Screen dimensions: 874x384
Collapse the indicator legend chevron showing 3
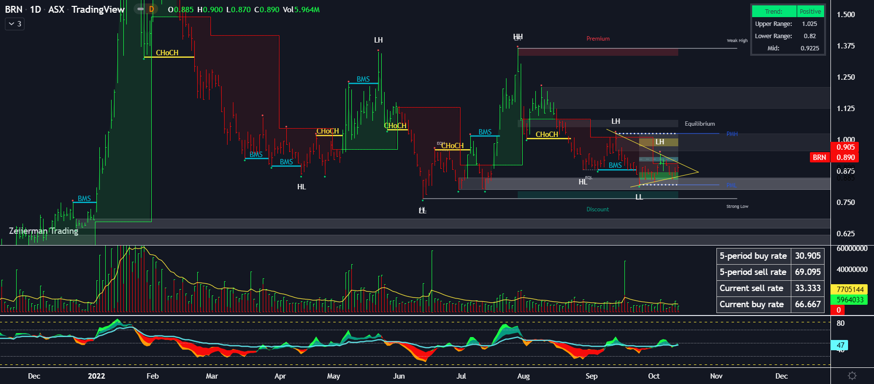(15, 23)
